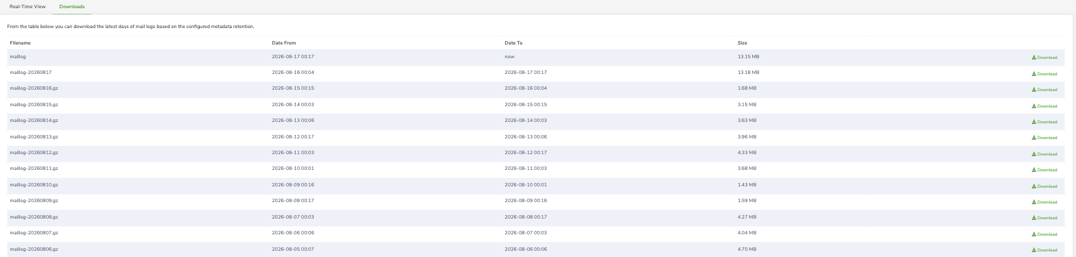This screenshot has height=257, width=1076.
Task: Select filename maillog-20260811.gz
Action: [34, 169]
